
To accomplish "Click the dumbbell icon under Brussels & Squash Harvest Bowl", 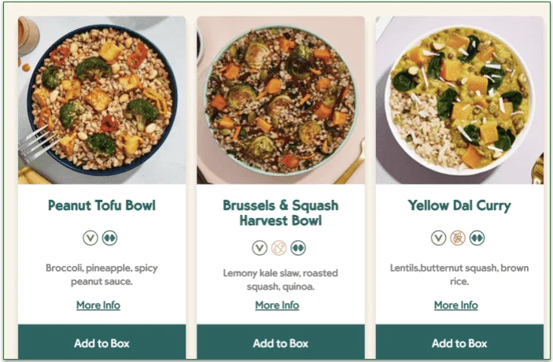I will [x=297, y=248].
